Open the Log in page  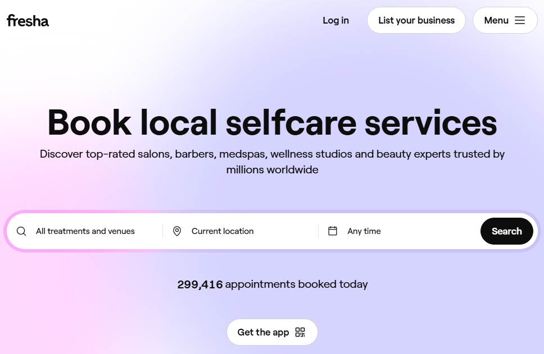click(336, 20)
